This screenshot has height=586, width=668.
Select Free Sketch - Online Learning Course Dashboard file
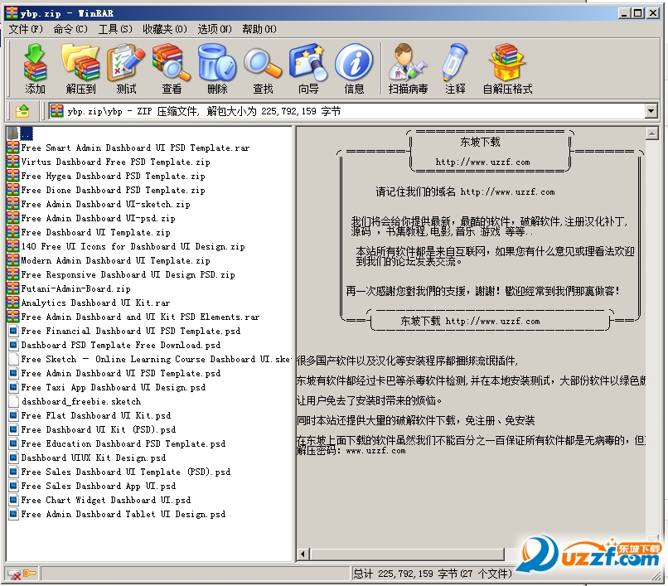[x=156, y=359]
